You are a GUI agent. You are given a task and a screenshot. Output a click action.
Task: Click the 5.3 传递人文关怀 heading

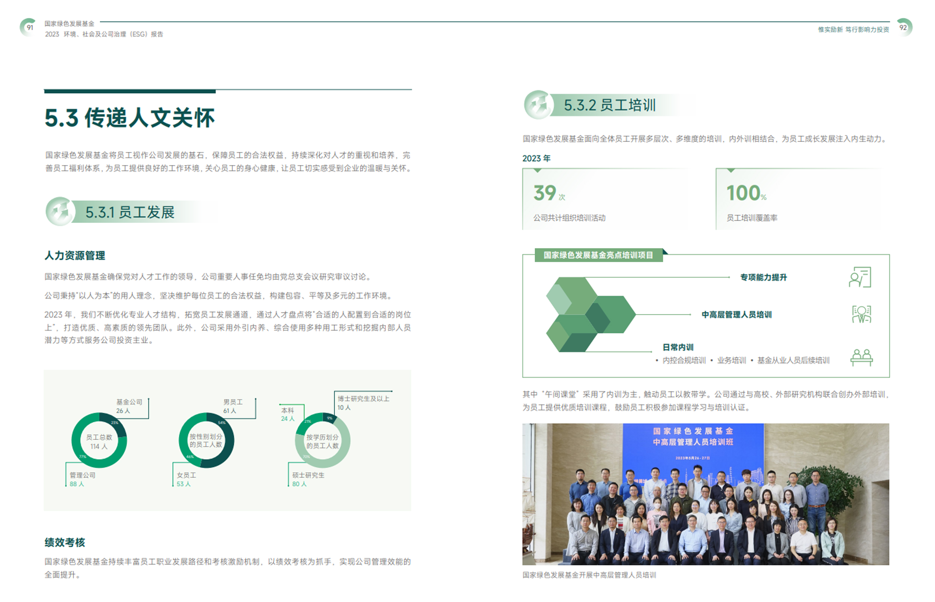130,118
